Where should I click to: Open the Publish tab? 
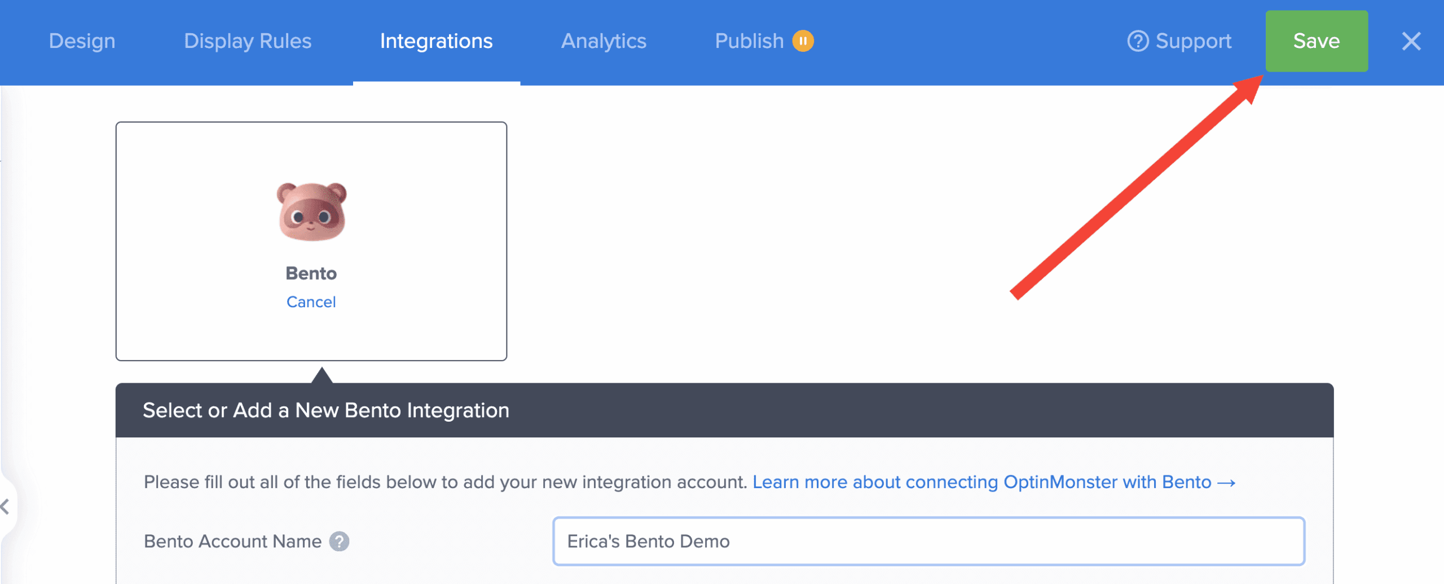[x=749, y=41]
